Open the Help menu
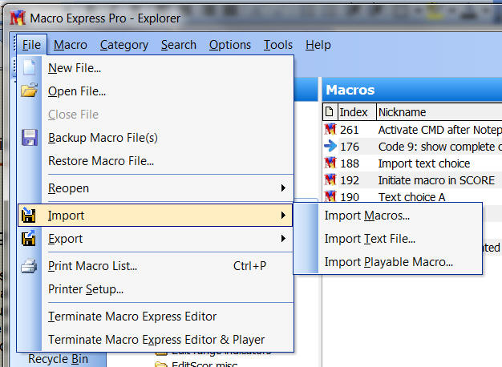This screenshot has height=367, width=502. tap(318, 45)
